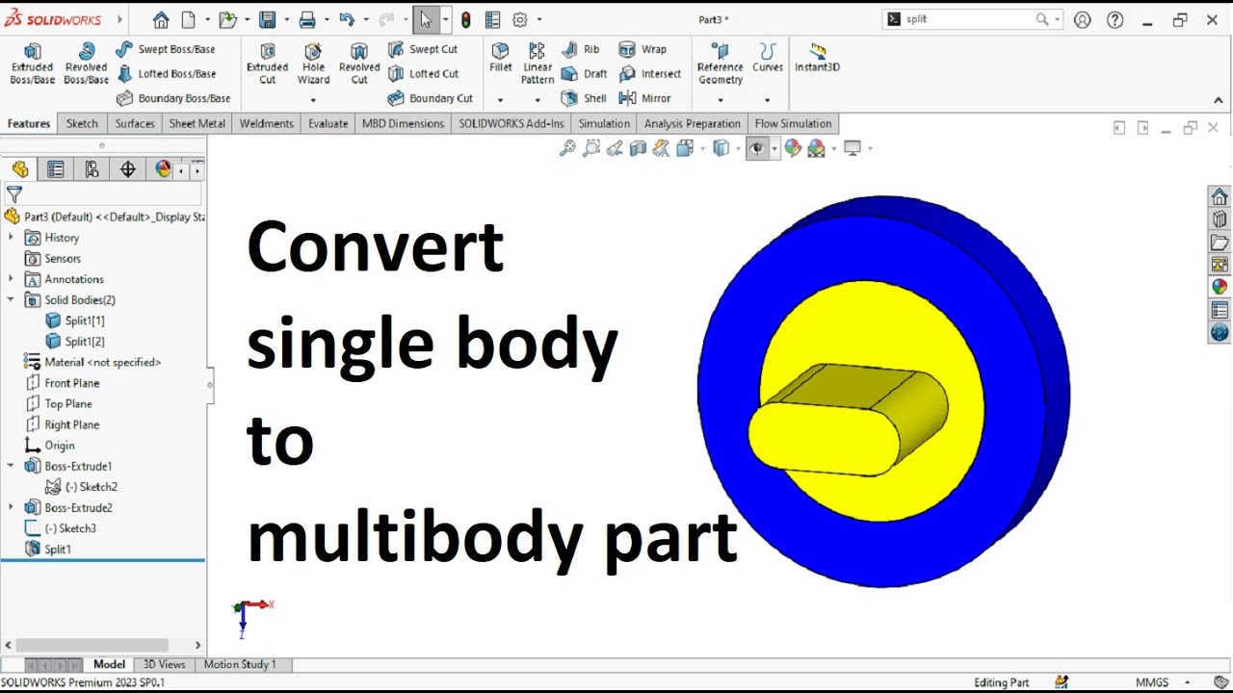Screen dimensions: 1233x693
Task: Open the Edit Appearance color icon
Action: (x=793, y=148)
